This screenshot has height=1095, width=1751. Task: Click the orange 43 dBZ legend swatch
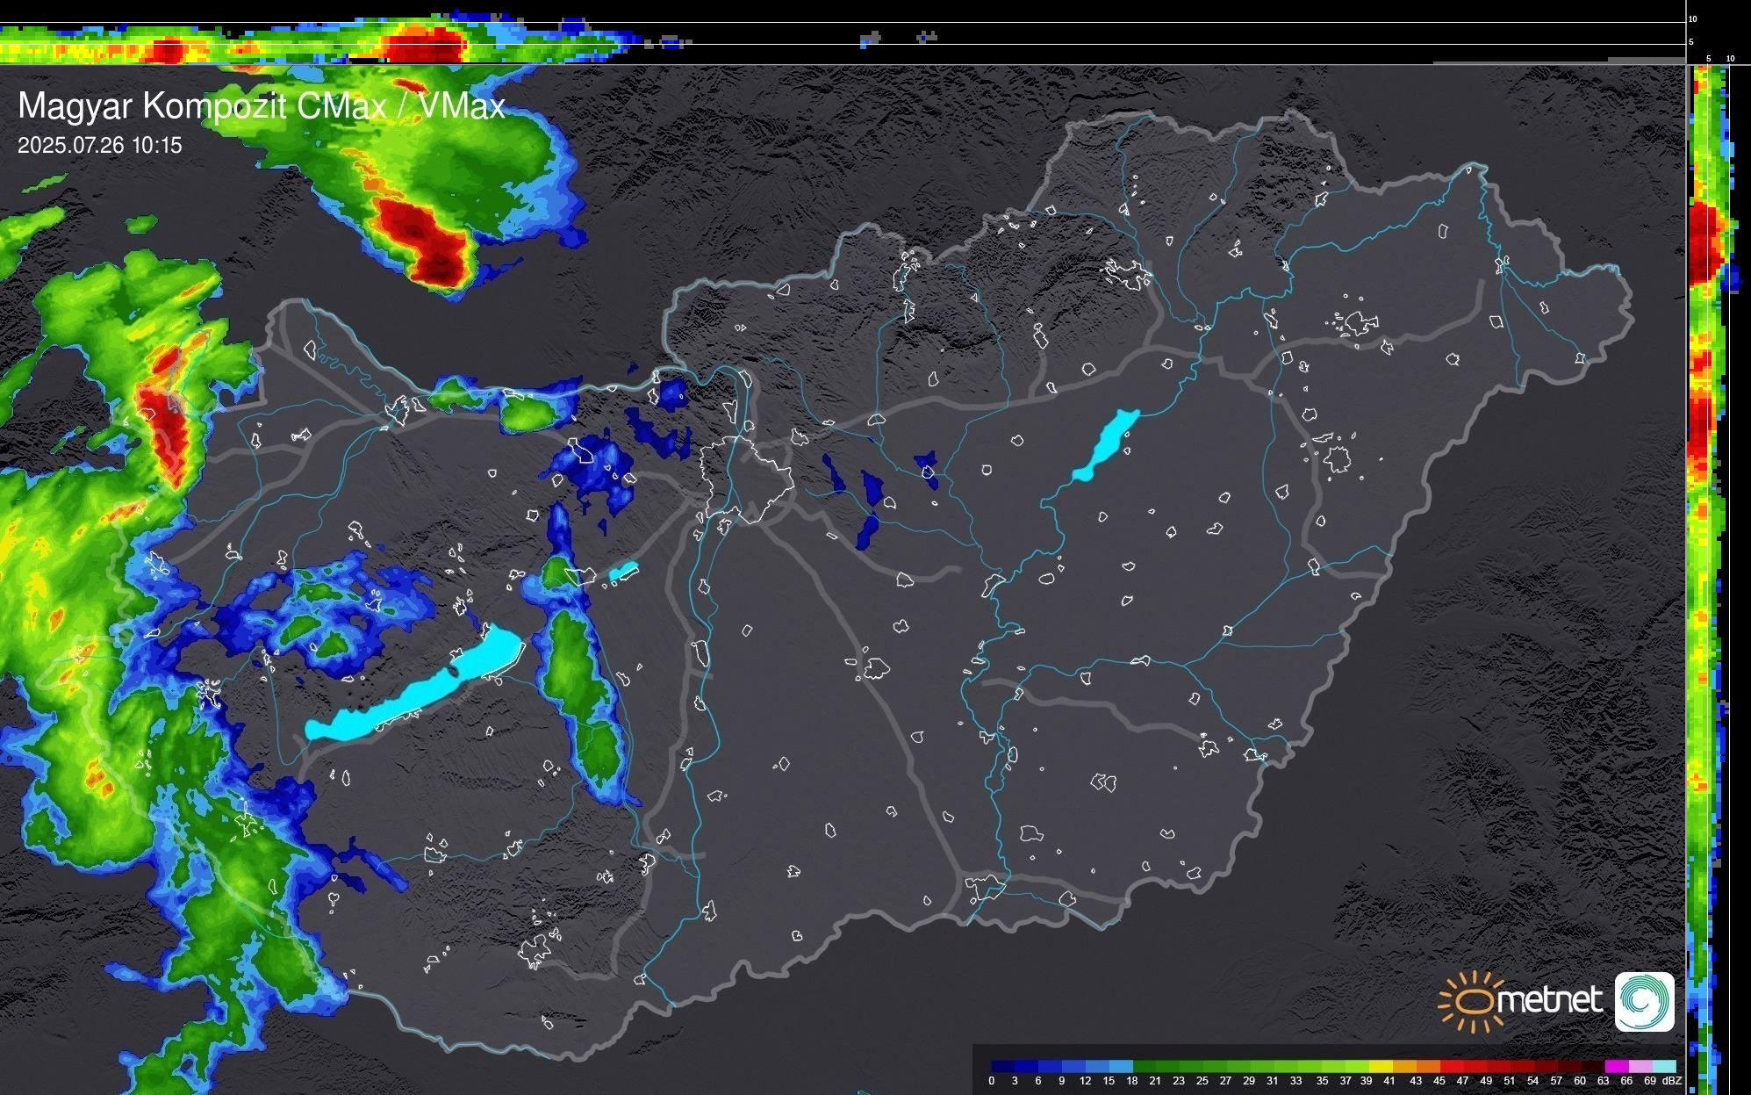(x=1427, y=1066)
